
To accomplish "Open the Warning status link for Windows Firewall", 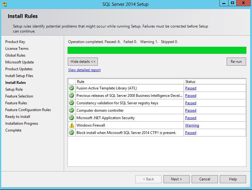I will pos(192,125).
